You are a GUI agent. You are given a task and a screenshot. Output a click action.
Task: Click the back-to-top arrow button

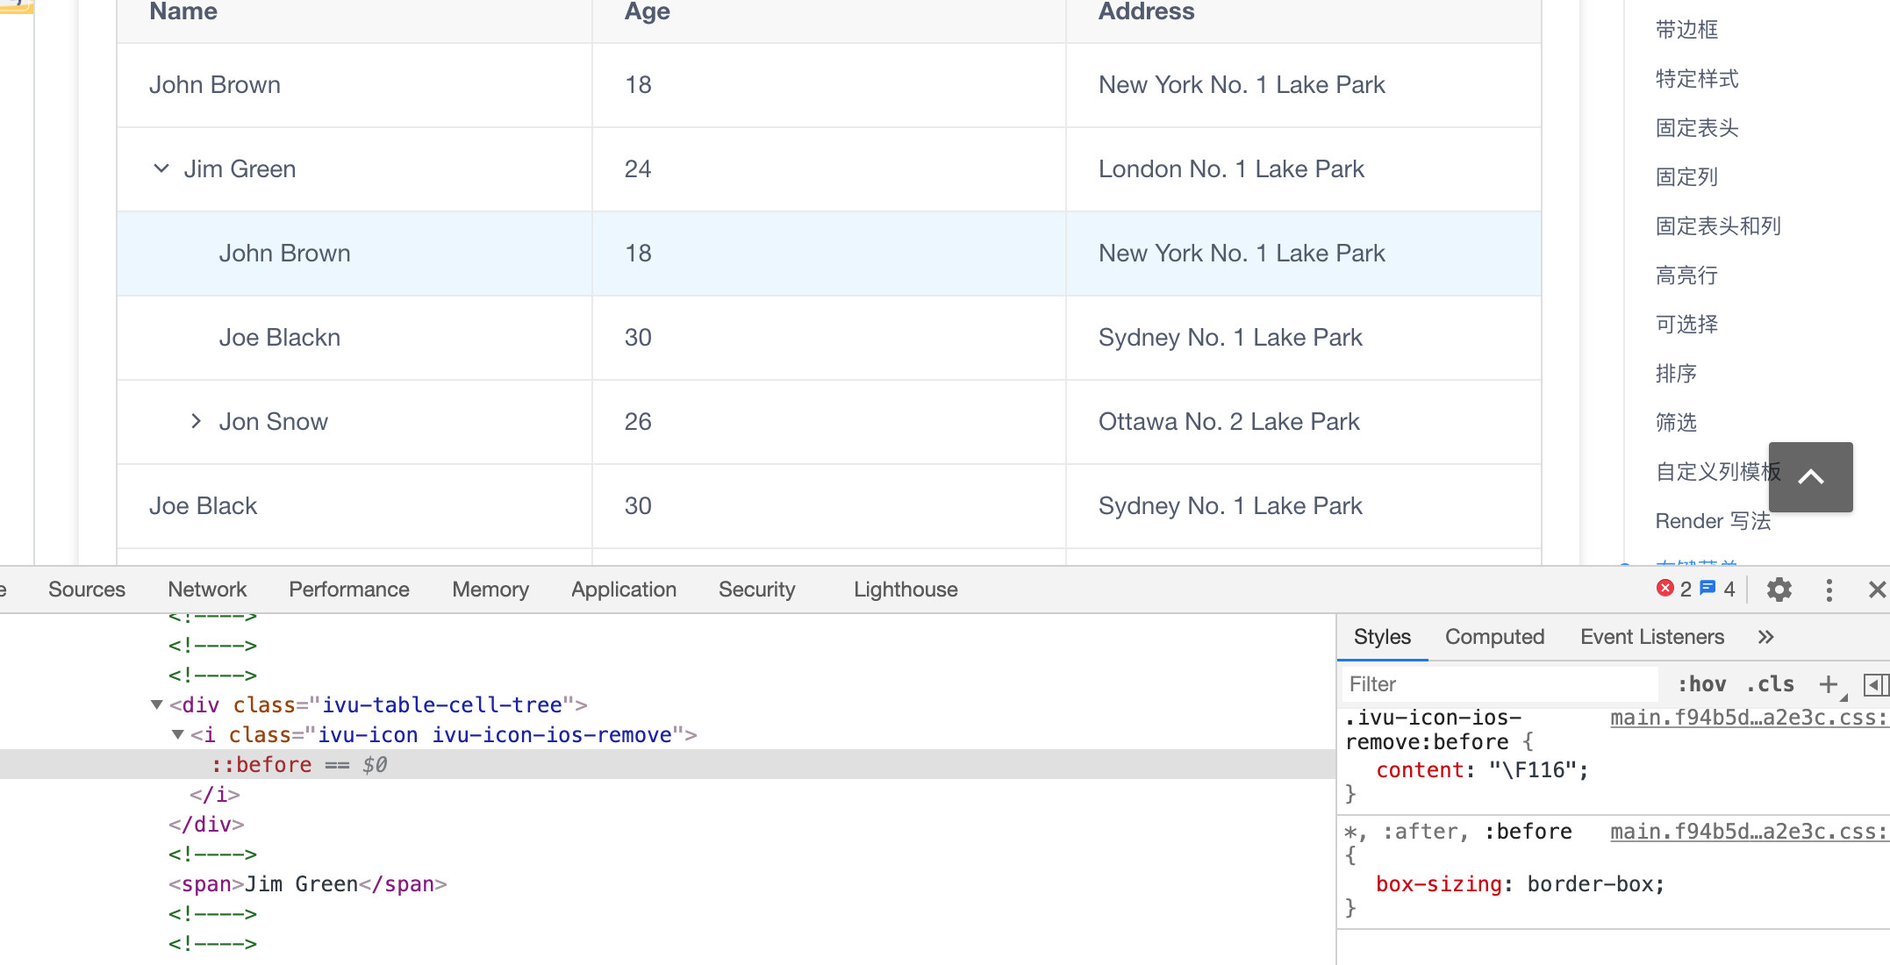click(x=1810, y=477)
